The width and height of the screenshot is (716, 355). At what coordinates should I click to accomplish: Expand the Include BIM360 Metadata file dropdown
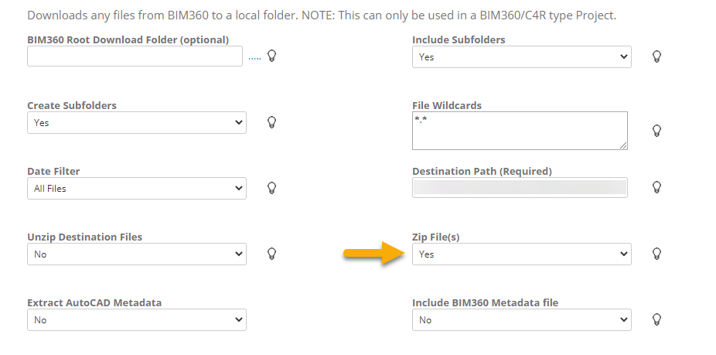[x=521, y=319]
